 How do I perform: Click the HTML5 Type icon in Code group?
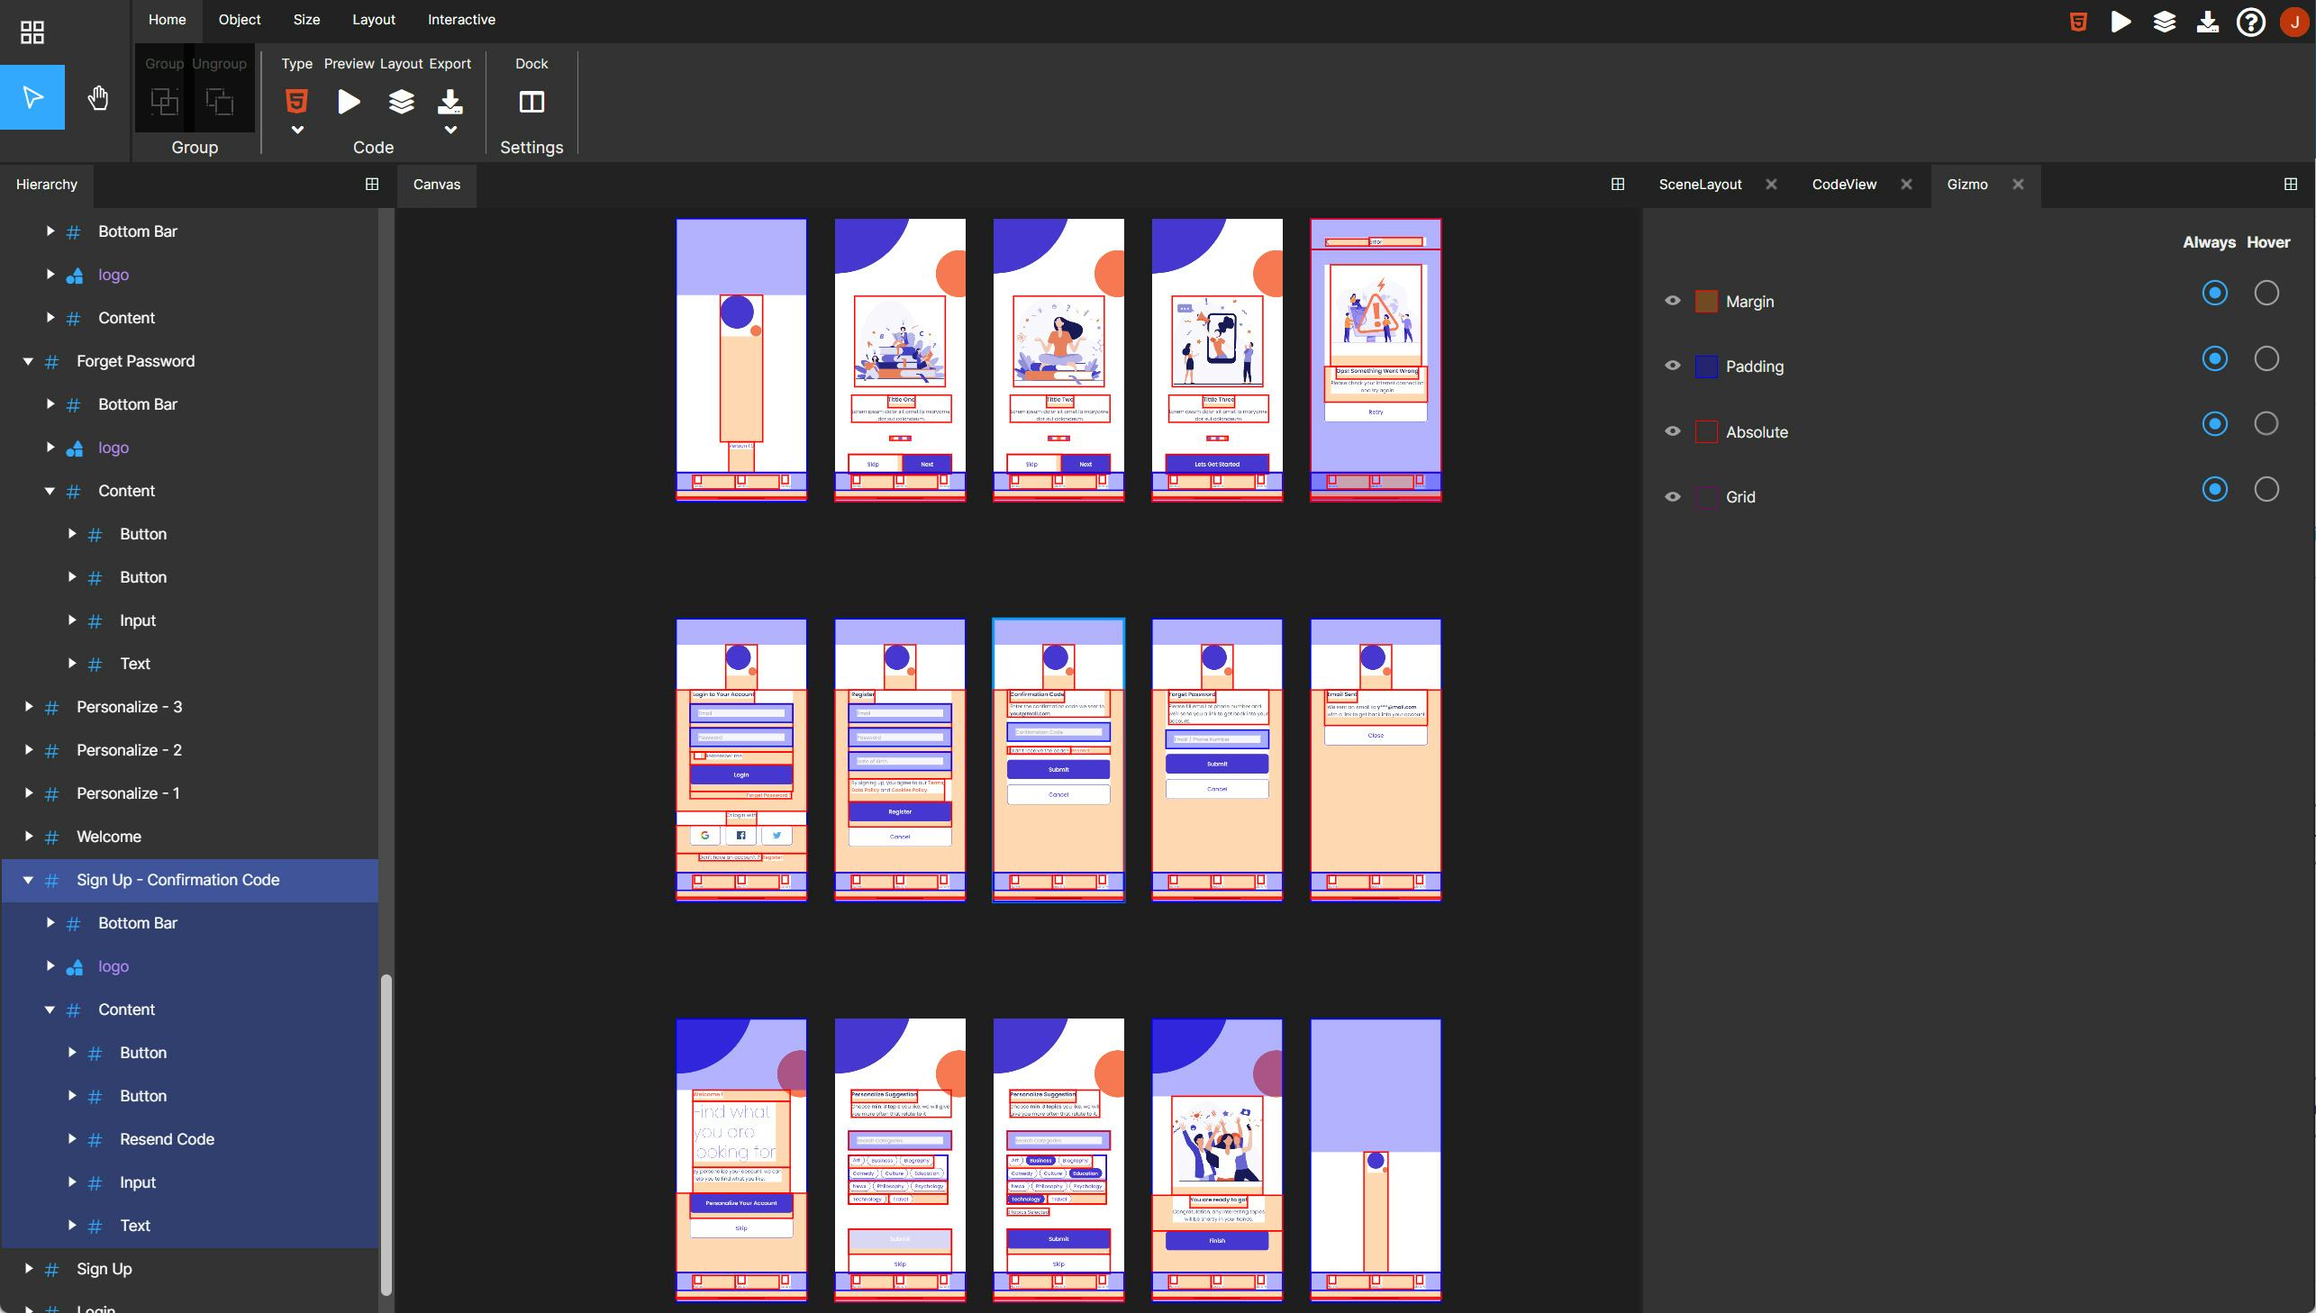[x=296, y=101]
